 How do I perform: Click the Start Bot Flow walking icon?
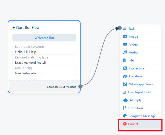[x=14, y=28]
